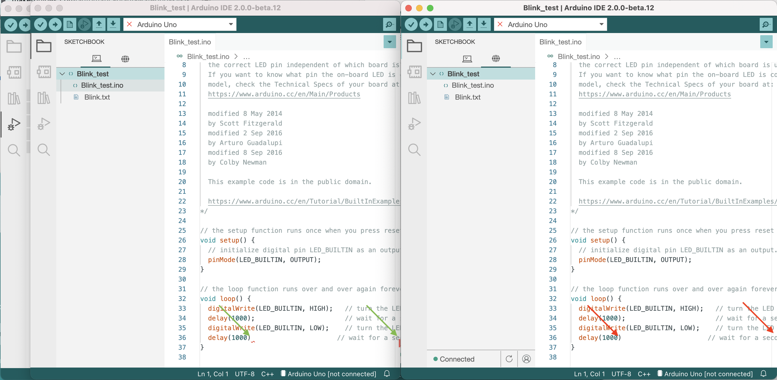Click Connected status label in right window

point(454,359)
